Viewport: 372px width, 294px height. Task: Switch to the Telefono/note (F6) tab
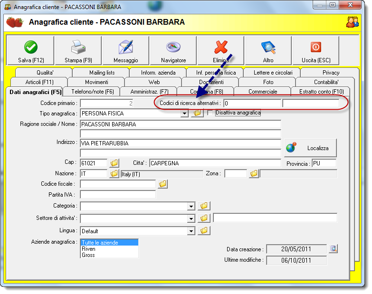(93, 92)
